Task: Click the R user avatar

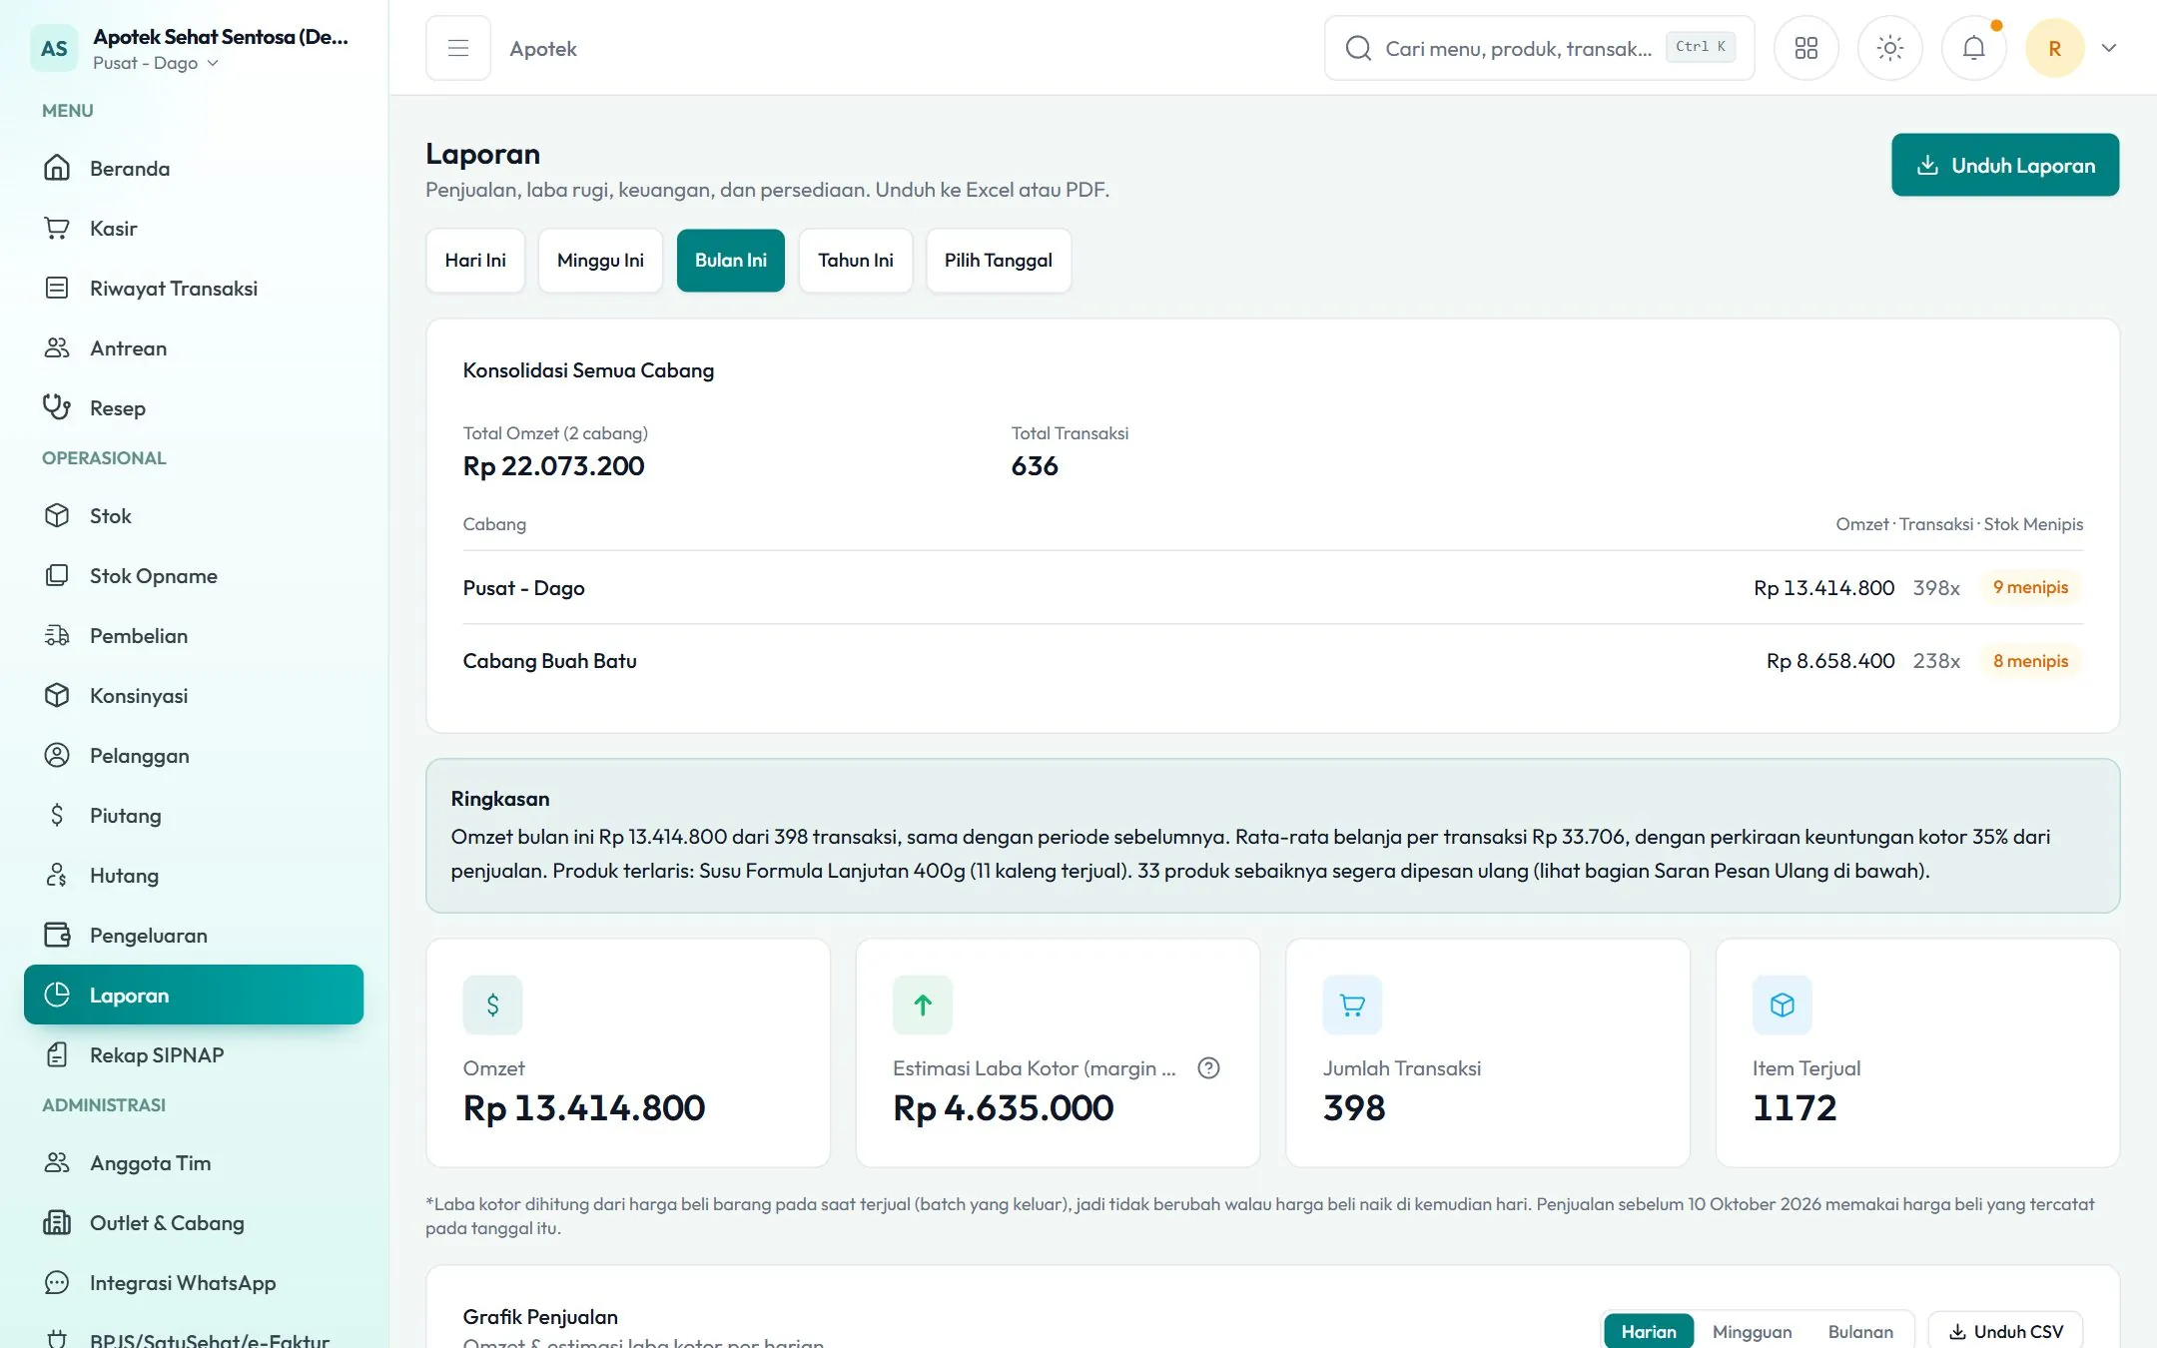Action: coord(2054,48)
